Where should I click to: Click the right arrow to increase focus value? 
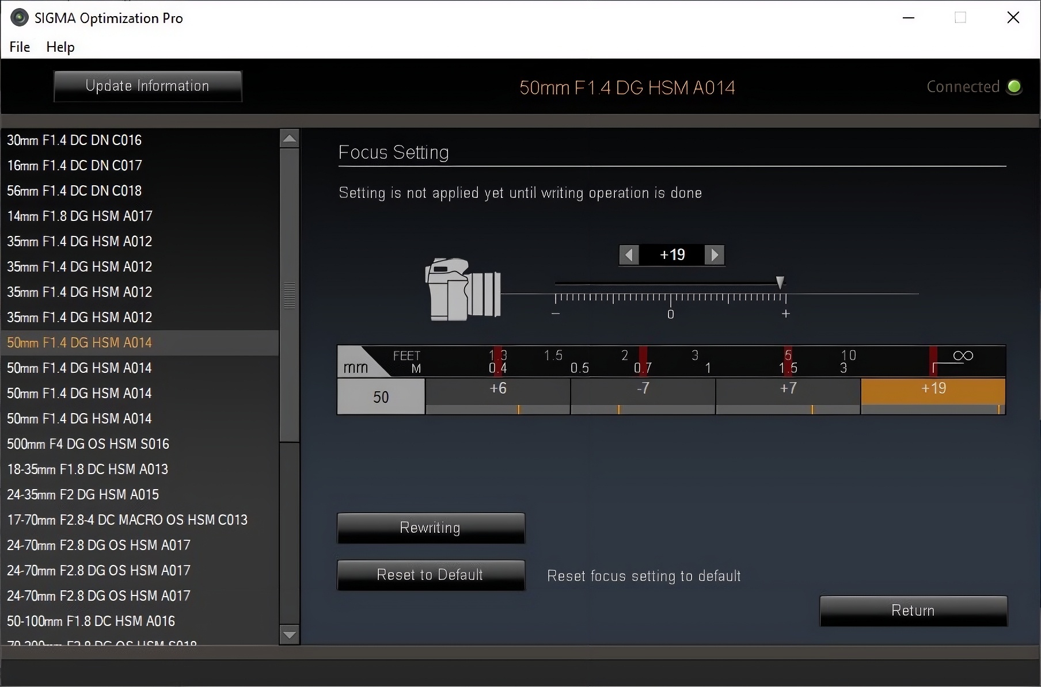(x=715, y=255)
